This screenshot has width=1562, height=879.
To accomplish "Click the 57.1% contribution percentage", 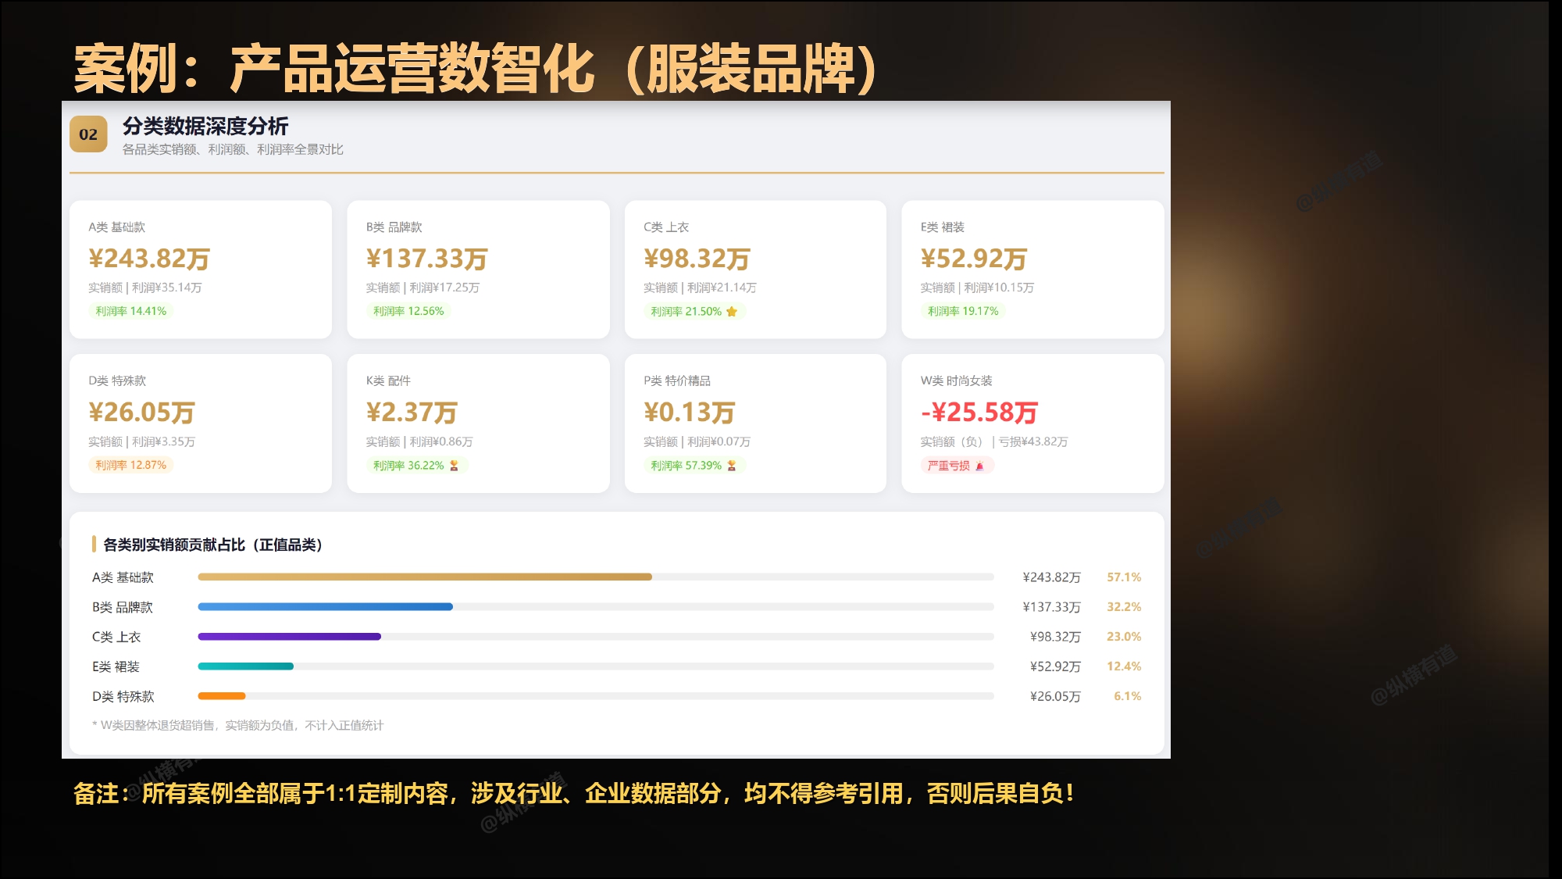I will [1124, 577].
